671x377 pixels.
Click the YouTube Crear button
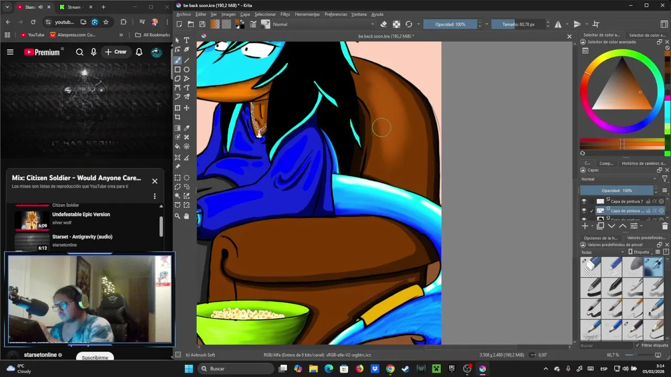pyautogui.click(x=115, y=52)
